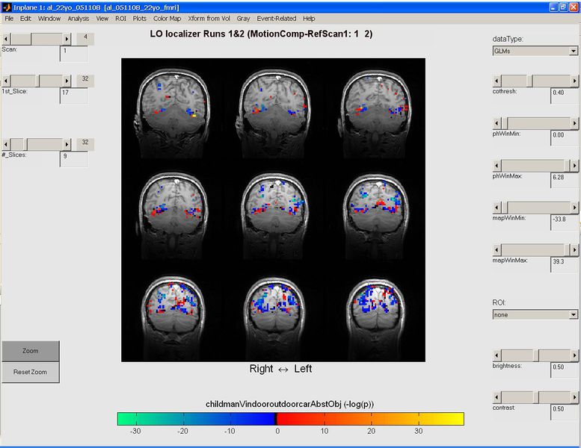The height and width of the screenshot is (448, 581).
Task: Open the Analysis menu
Action: click(78, 18)
